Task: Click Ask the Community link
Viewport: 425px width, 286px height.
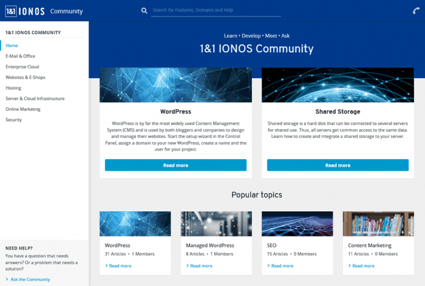Action: coord(30,279)
